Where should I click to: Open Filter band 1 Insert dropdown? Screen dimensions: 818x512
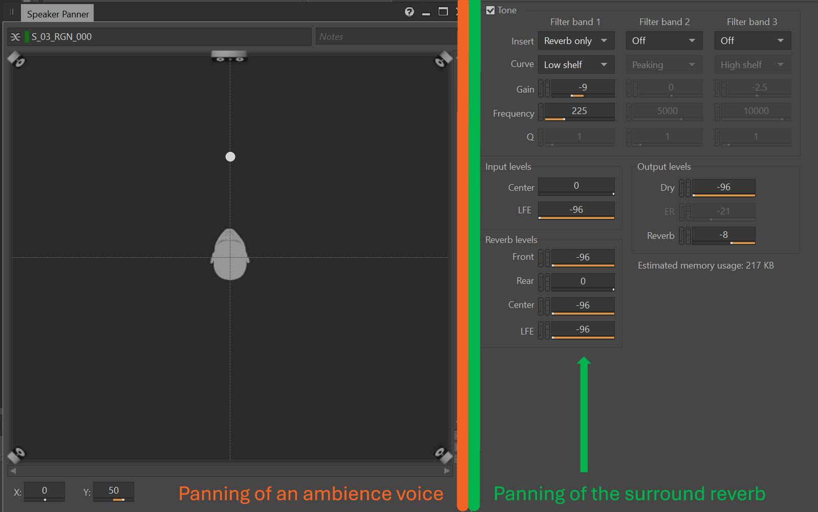point(576,41)
